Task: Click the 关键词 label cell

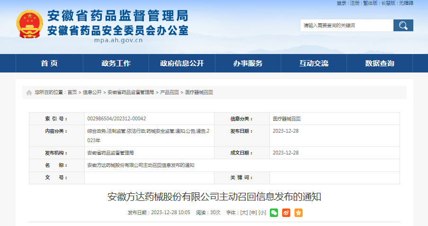Action: [242, 178]
